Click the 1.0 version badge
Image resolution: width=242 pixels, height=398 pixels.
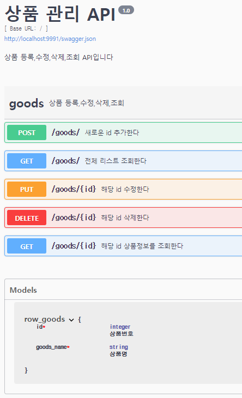pos(126,10)
